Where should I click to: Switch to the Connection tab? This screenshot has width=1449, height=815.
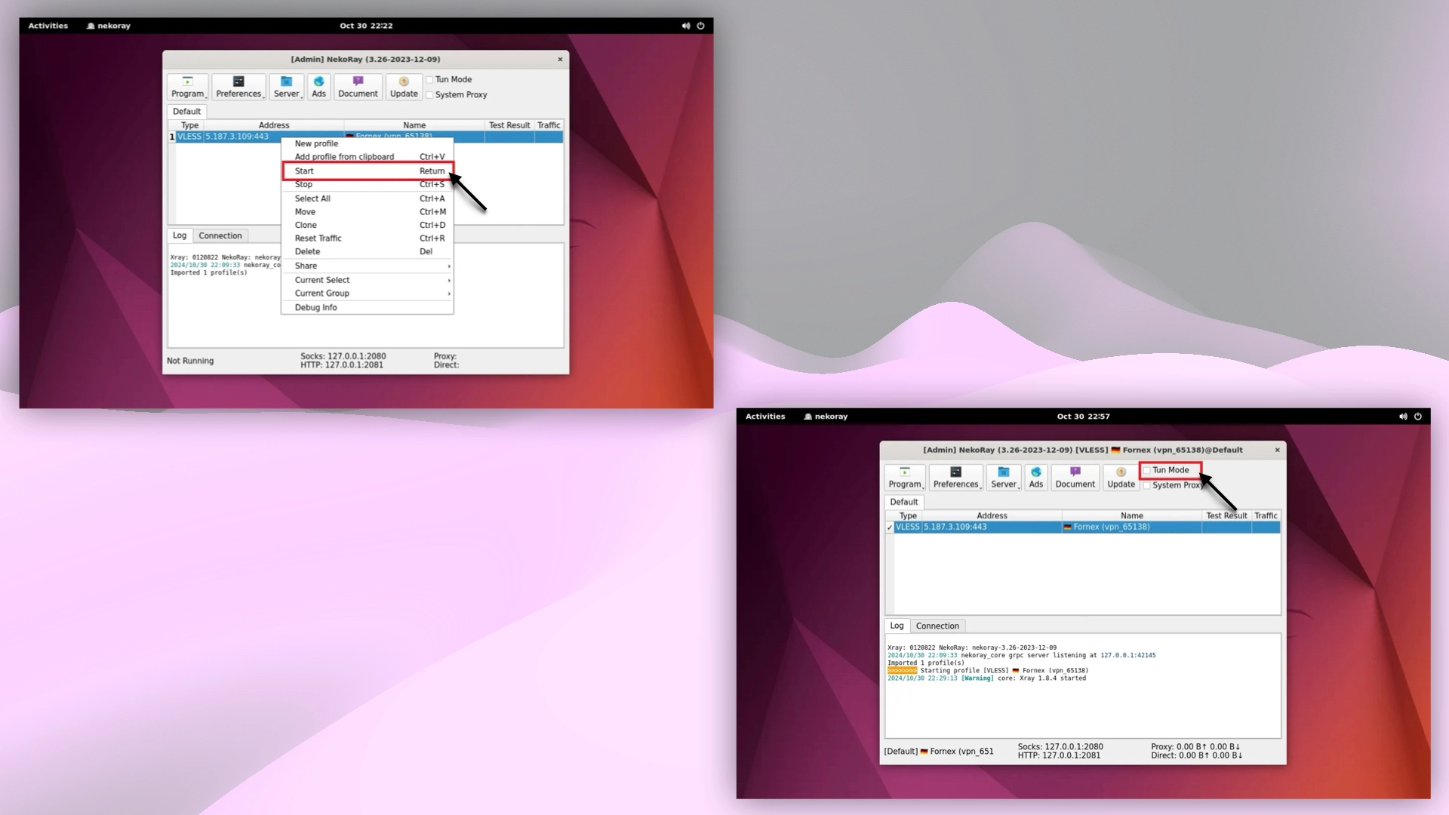(220, 235)
